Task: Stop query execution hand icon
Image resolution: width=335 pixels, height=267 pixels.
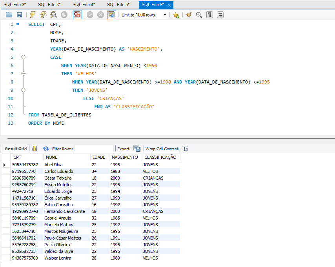Action: (x=64, y=15)
